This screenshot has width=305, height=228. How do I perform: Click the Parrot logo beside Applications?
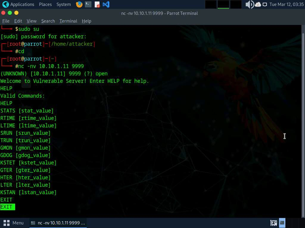[x=5, y=4]
